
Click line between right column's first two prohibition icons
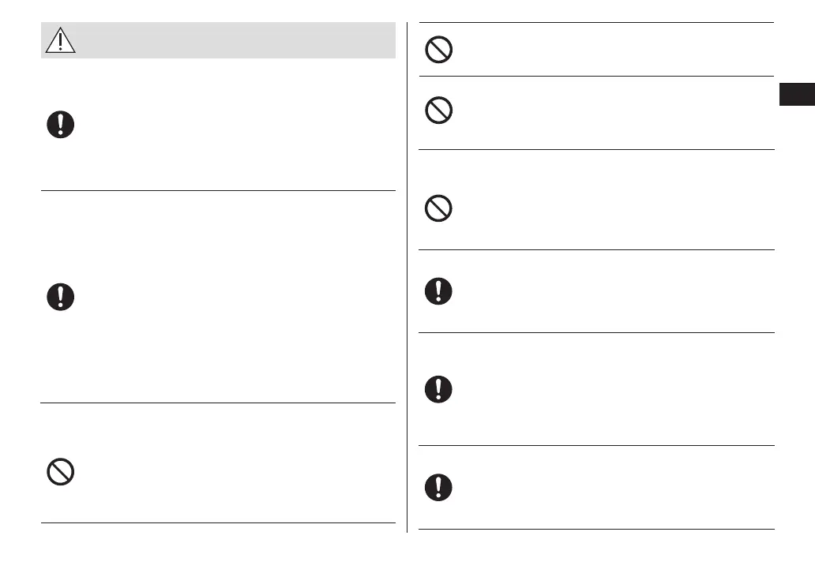[x=596, y=77]
